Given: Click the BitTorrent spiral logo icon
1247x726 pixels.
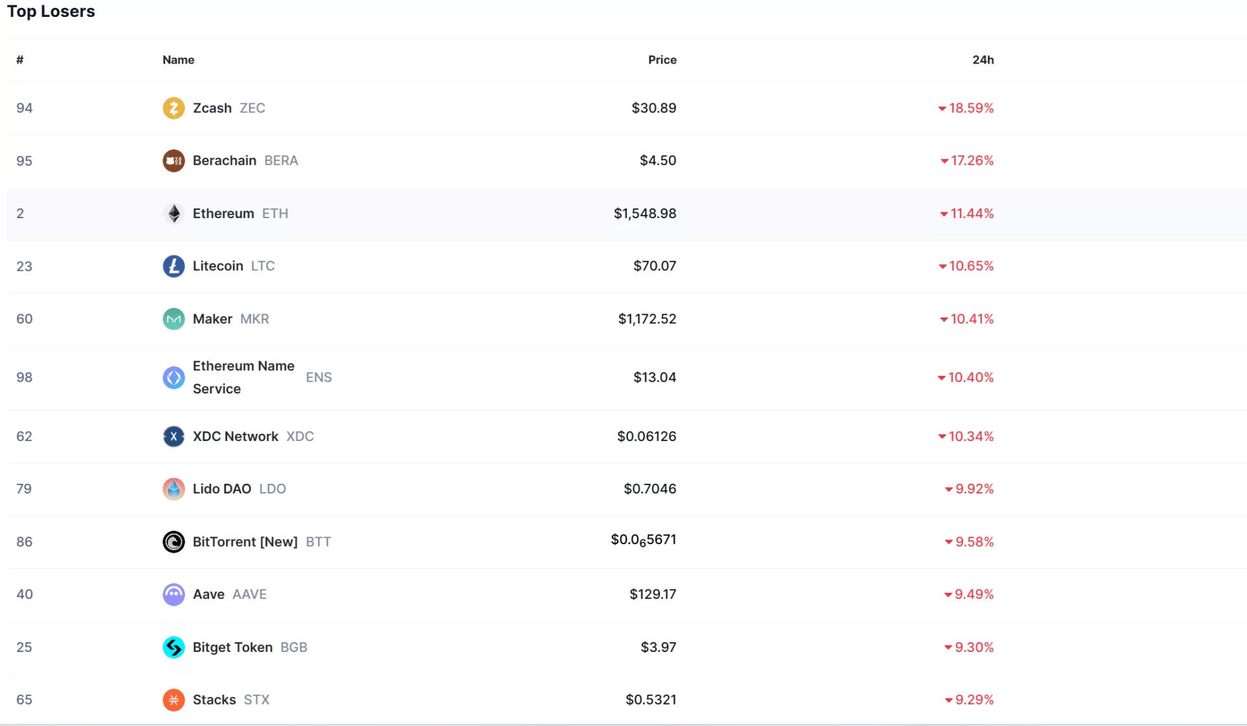Looking at the screenshot, I should (x=173, y=542).
